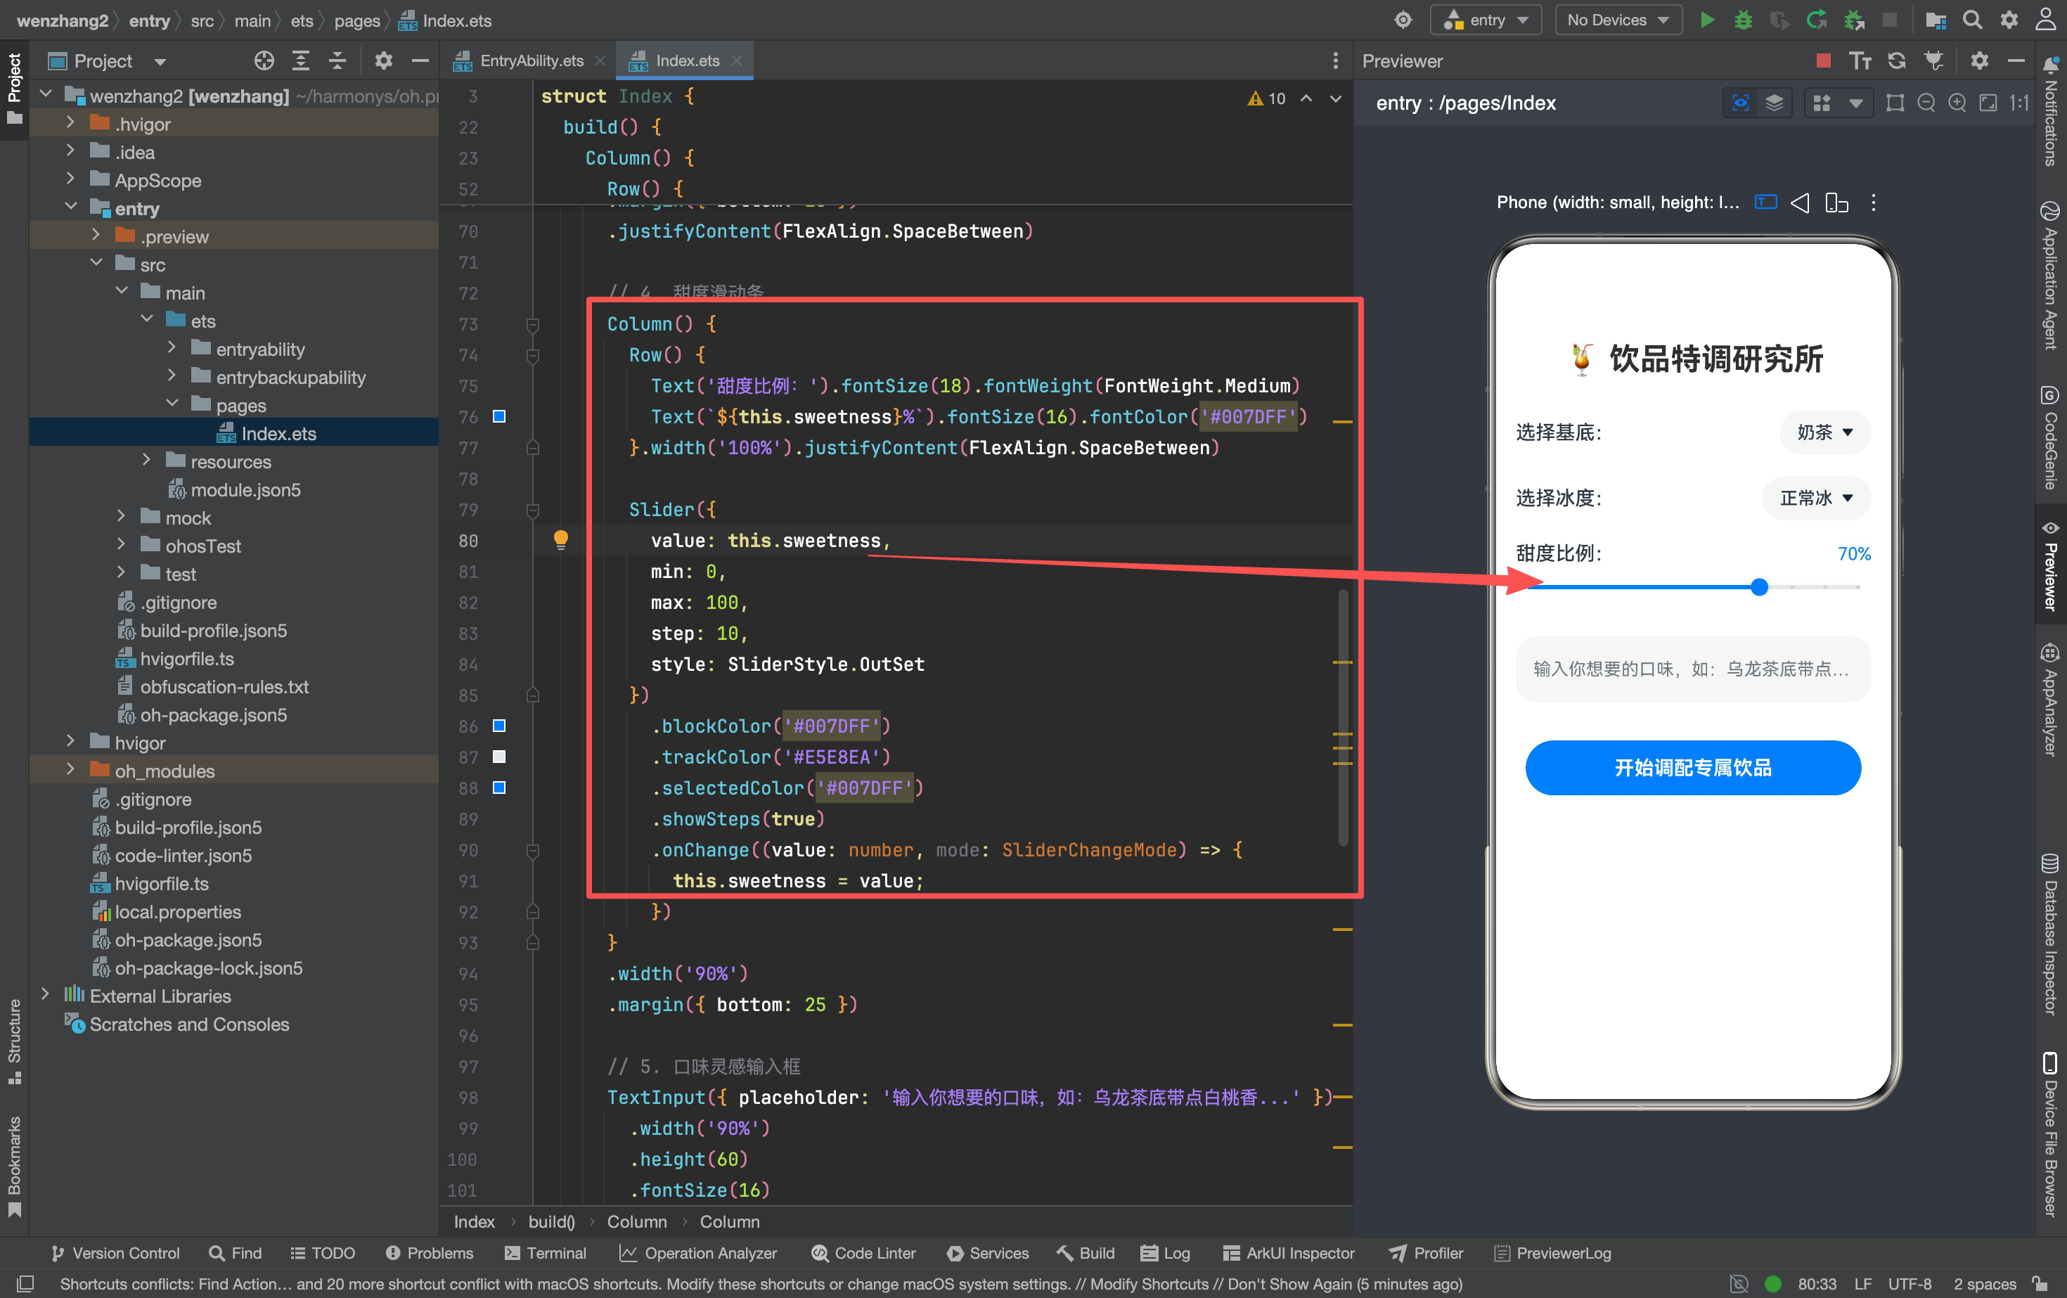Click blue color swatch on line 76

point(498,416)
